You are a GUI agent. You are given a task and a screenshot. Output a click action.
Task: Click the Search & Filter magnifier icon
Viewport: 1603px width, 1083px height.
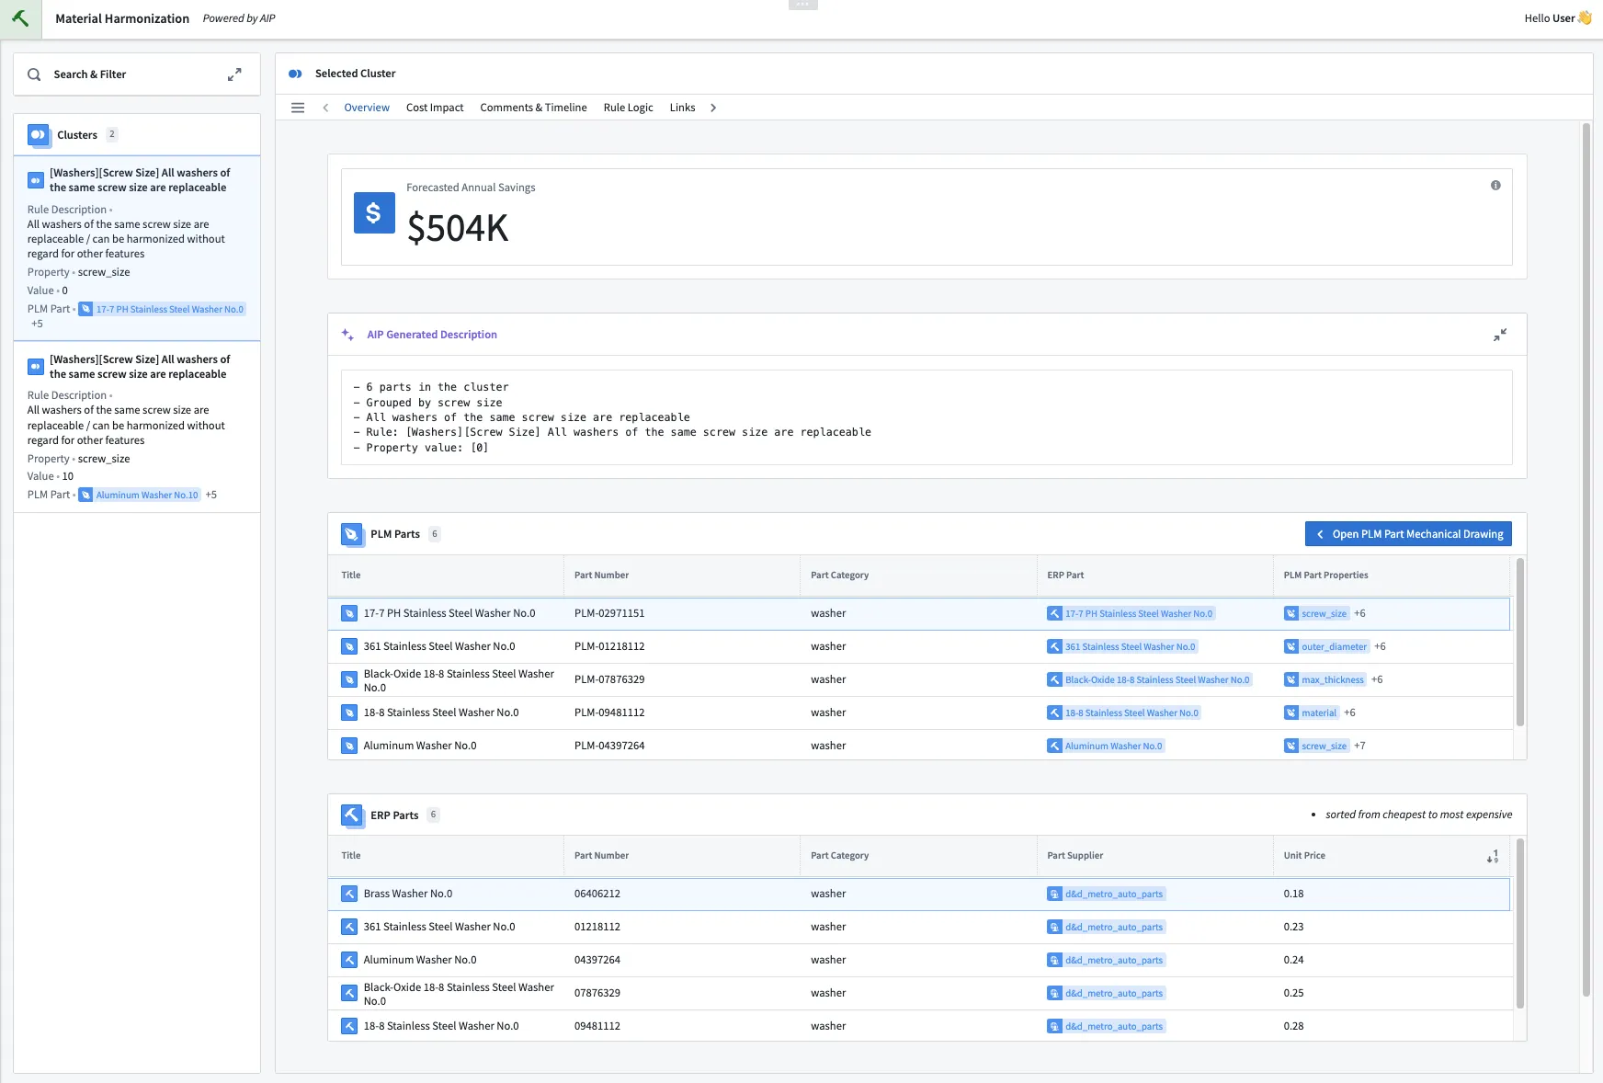tap(34, 74)
